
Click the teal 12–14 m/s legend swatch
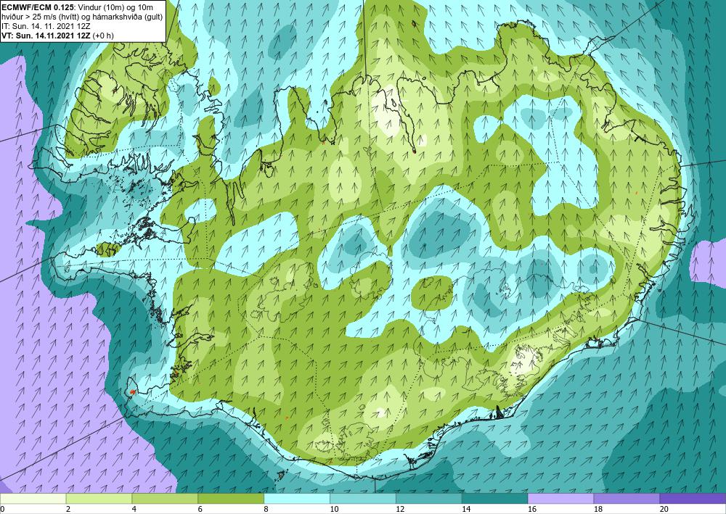click(x=429, y=498)
